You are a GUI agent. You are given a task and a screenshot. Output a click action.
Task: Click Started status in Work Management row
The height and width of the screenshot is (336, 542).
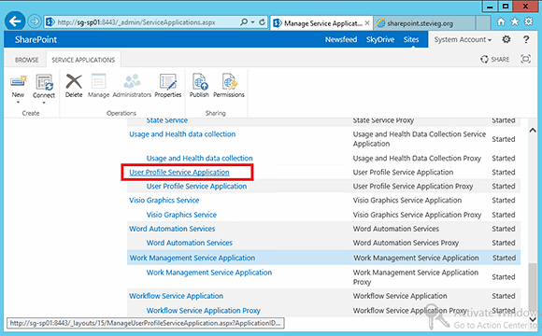[504, 258]
